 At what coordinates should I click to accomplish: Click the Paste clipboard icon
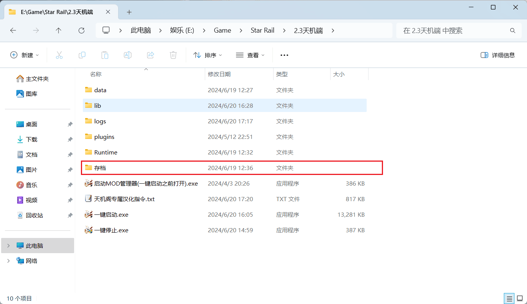(105, 55)
